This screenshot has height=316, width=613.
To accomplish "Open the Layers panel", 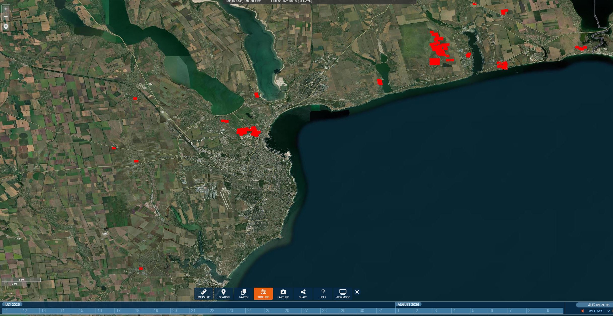I will (x=243, y=294).
